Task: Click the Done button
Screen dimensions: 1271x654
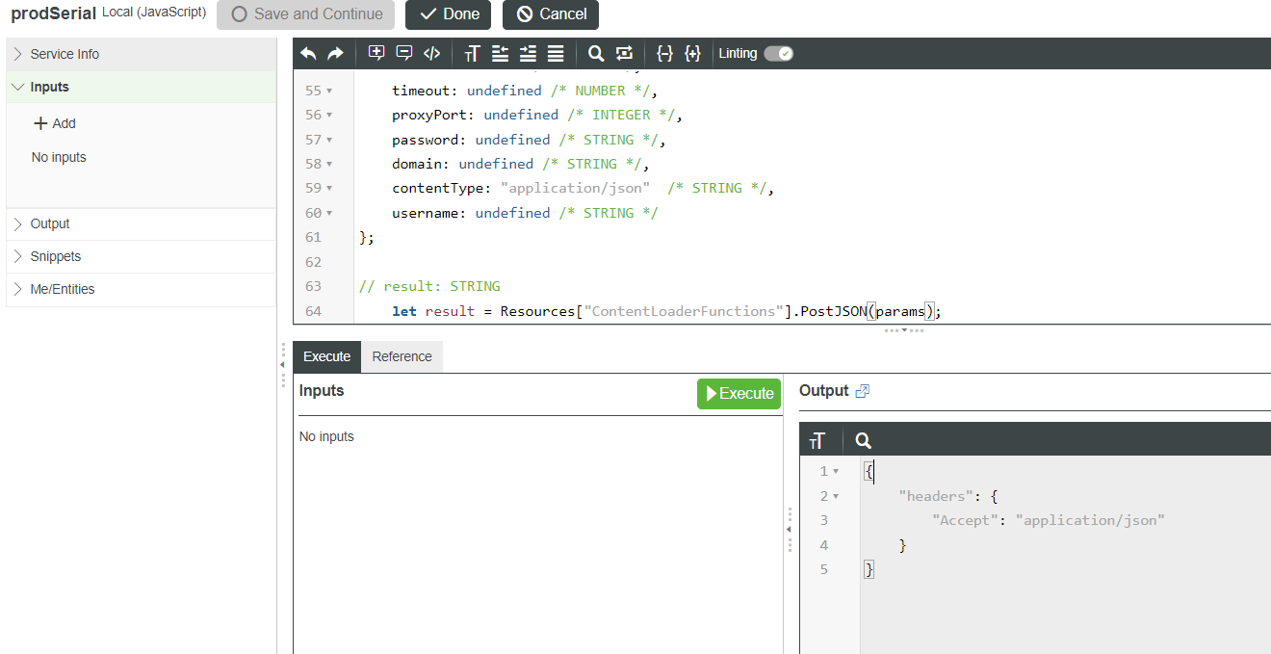Action: [x=449, y=14]
